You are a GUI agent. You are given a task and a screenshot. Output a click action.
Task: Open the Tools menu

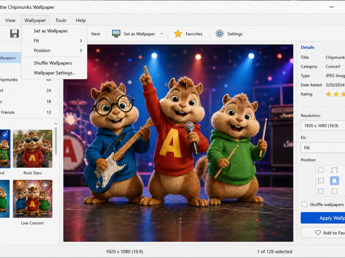[x=61, y=20]
